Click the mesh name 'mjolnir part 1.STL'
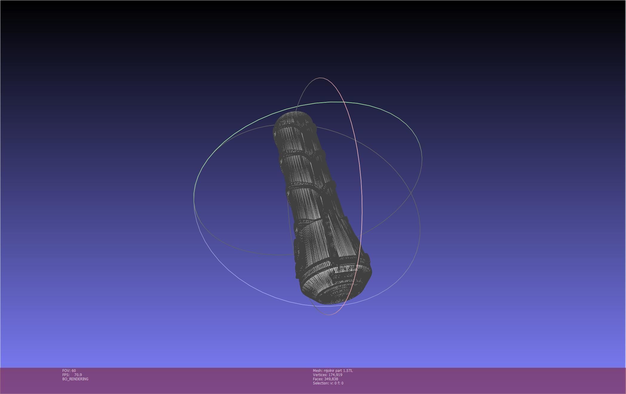The image size is (626, 394). pos(333,371)
